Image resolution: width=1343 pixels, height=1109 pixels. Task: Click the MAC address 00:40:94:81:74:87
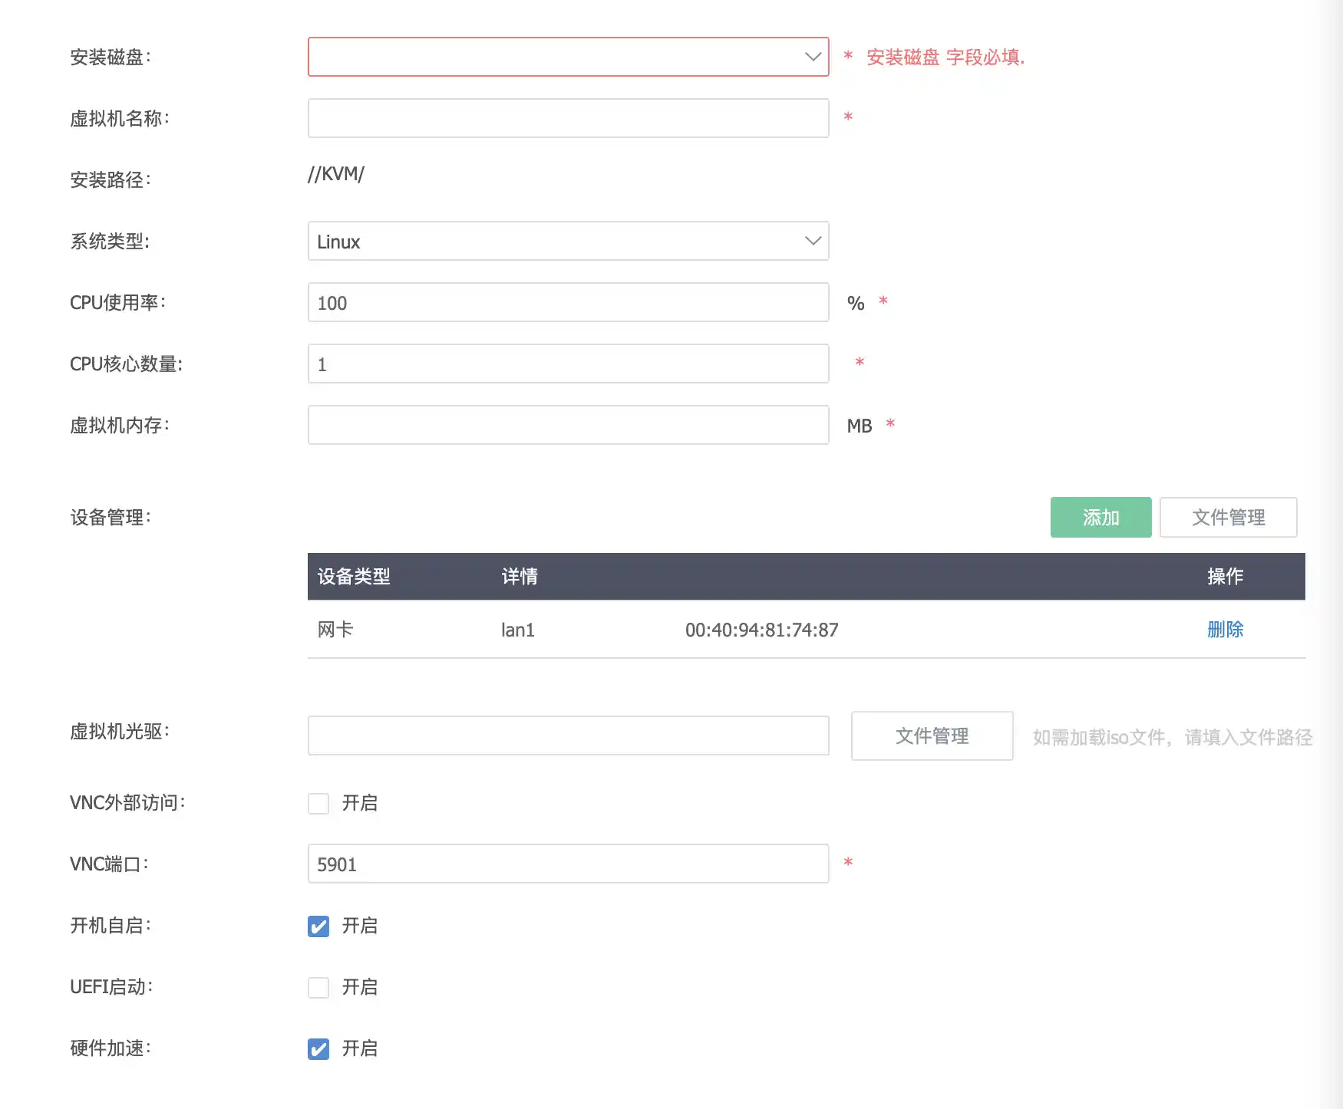[x=761, y=630]
